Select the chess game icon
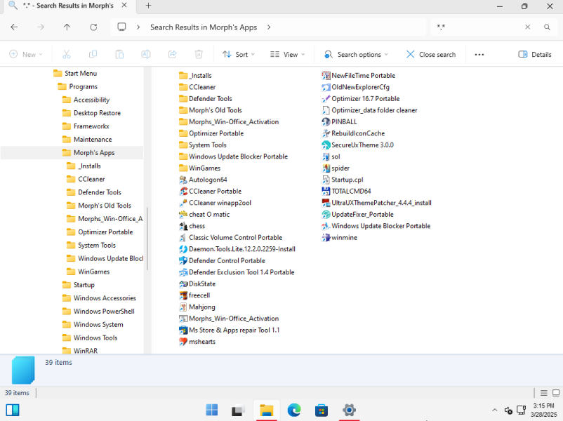 (183, 226)
